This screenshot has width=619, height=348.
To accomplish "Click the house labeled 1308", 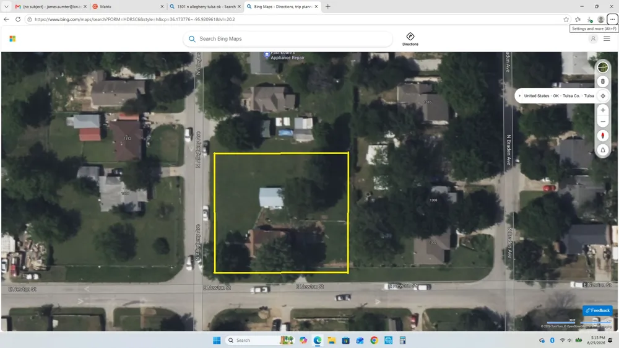I will coord(433,200).
